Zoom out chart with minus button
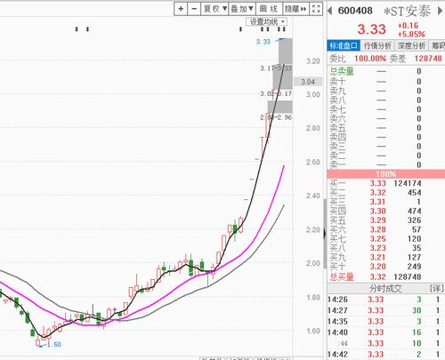The height and width of the screenshot is (360, 445). pos(194,9)
